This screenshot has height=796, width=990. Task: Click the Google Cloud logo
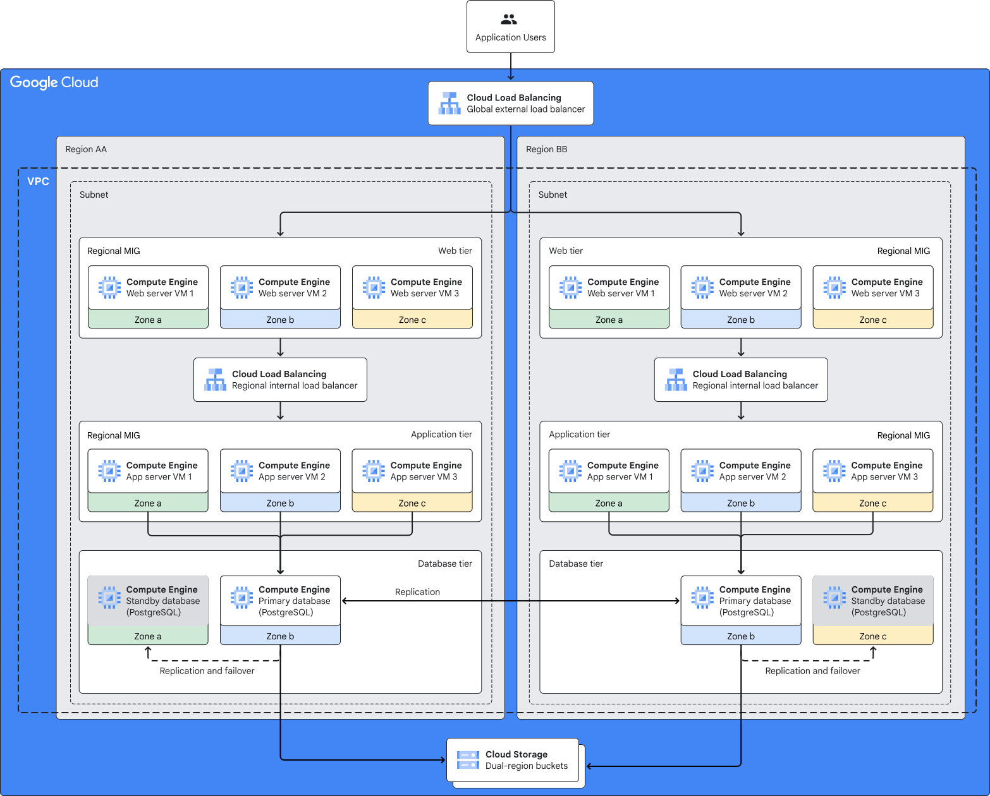tap(54, 82)
